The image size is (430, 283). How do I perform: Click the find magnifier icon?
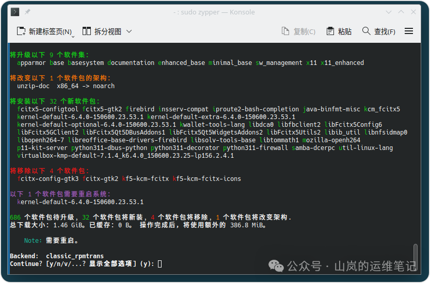click(x=367, y=31)
